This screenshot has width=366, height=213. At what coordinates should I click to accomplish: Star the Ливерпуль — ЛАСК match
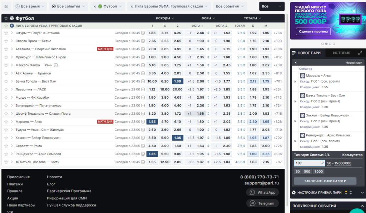(x=6, y=89)
